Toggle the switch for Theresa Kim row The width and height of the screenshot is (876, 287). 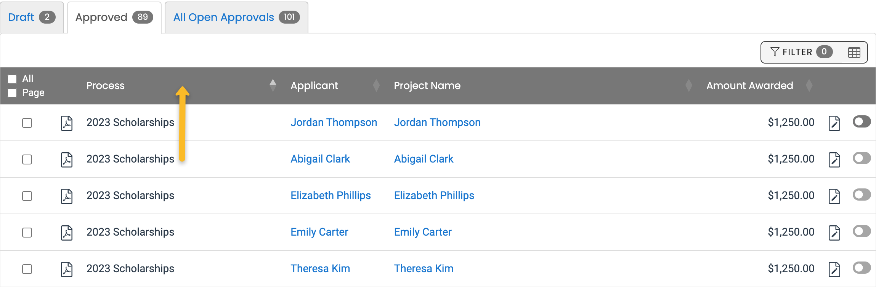pyautogui.click(x=862, y=268)
